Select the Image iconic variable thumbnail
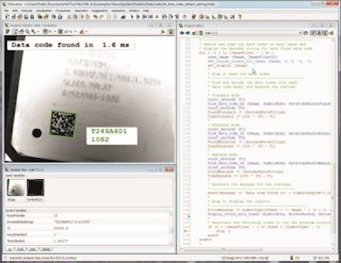Viewport: 341px width, 263px height. [x=16, y=187]
